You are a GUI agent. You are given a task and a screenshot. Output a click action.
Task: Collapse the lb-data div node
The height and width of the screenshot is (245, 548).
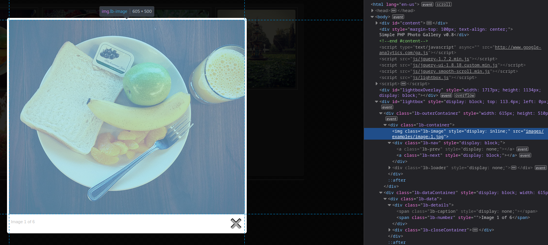pos(385,199)
